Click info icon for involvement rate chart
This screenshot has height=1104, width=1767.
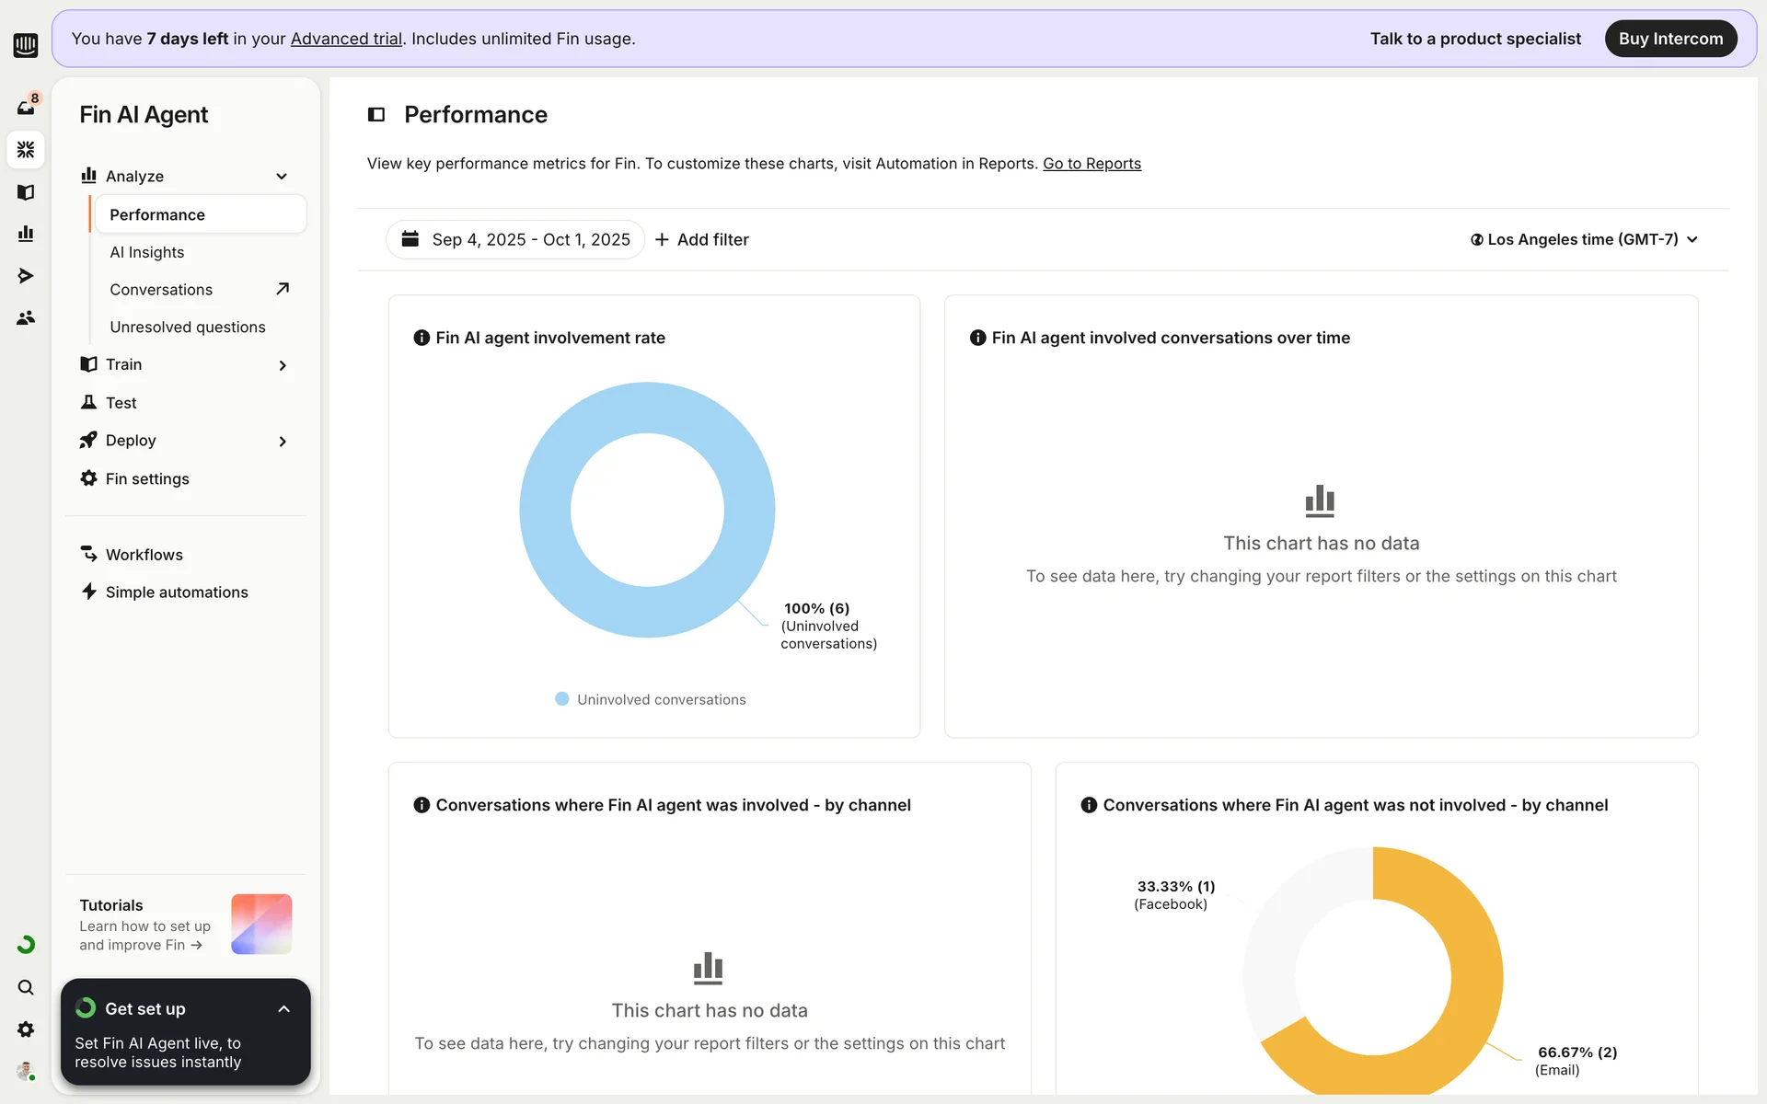tap(422, 338)
